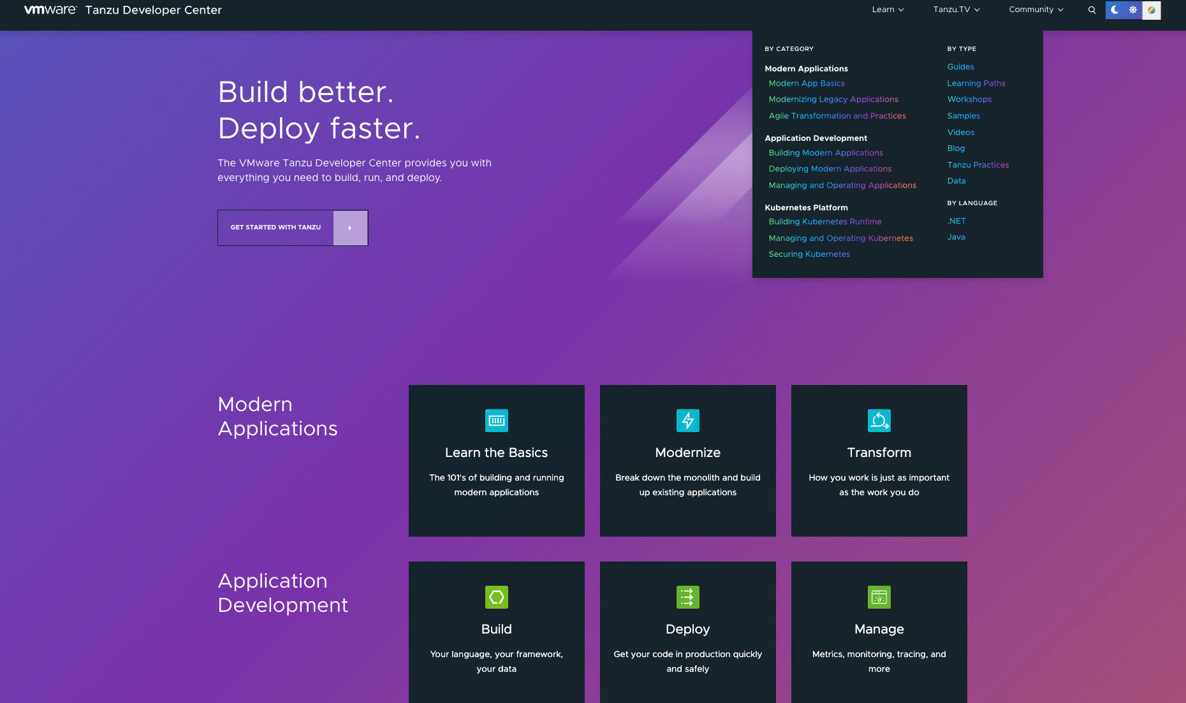Image resolution: width=1186 pixels, height=703 pixels.
Task: Click 'Break down the monolith' description text
Action: [688, 485]
